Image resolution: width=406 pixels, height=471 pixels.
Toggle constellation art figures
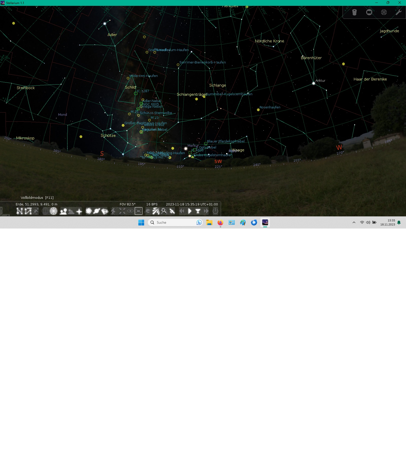tap(36, 211)
